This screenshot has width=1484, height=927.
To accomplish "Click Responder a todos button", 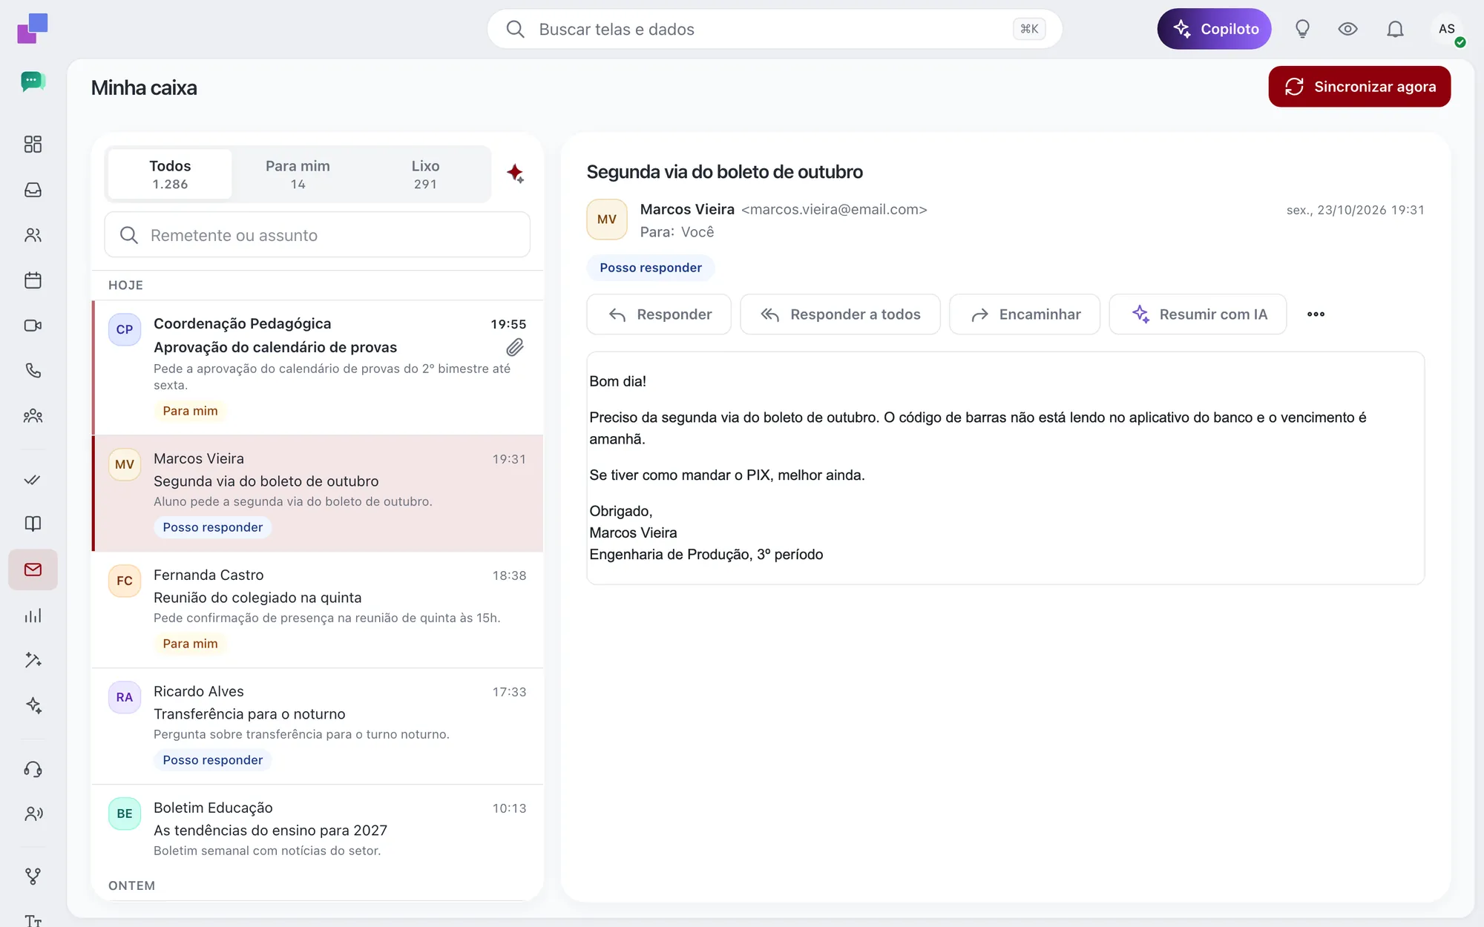I will (840, 314).
